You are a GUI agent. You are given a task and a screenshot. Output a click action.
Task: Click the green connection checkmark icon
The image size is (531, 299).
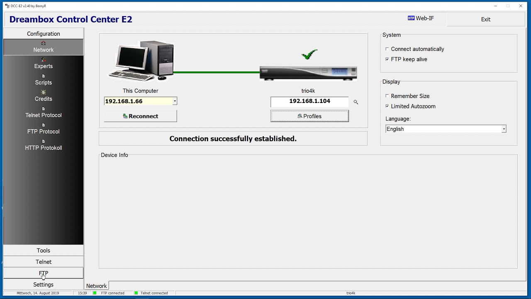pos(309,54)
